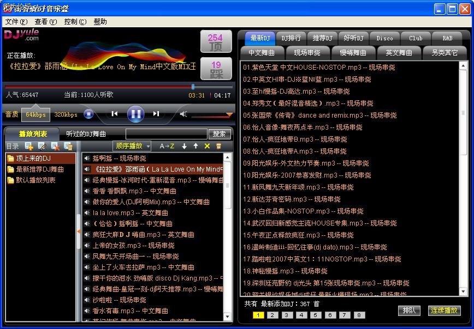Switch to 320kbps audio quality

tap(66, 114)
